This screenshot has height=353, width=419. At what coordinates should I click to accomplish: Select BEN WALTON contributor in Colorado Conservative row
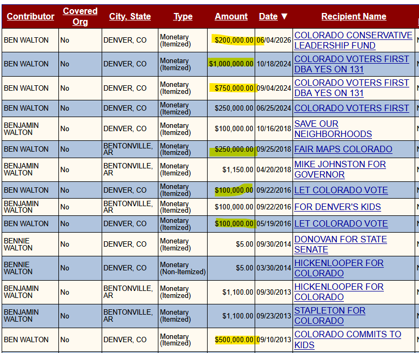click(x=30, y=40)
